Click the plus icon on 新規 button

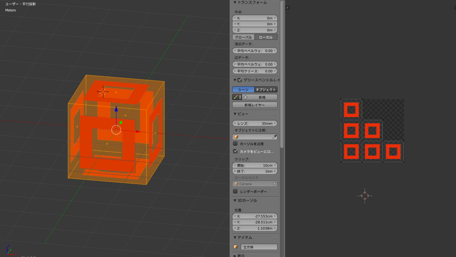pyautogui.click(x=245, y=97)
